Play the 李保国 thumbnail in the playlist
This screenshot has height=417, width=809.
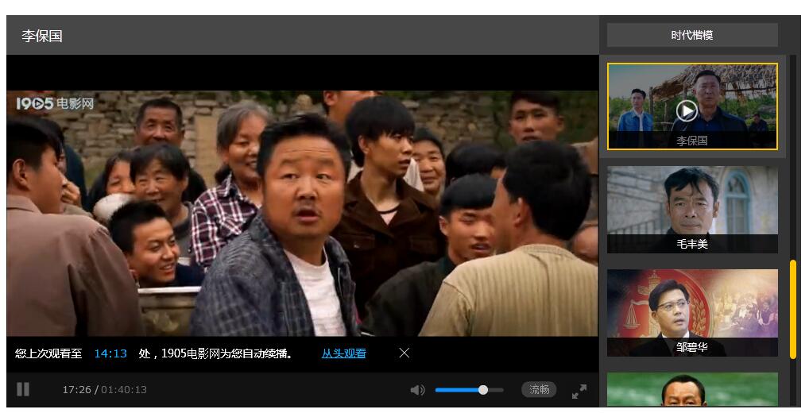coord(692,106)
